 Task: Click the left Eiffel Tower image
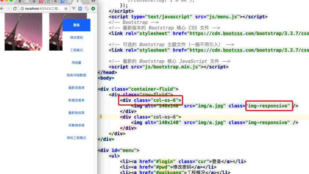(x=23, y=32)
